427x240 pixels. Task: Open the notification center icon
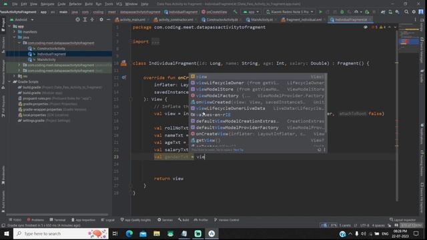pyautogui.click(x=416, y=233)
